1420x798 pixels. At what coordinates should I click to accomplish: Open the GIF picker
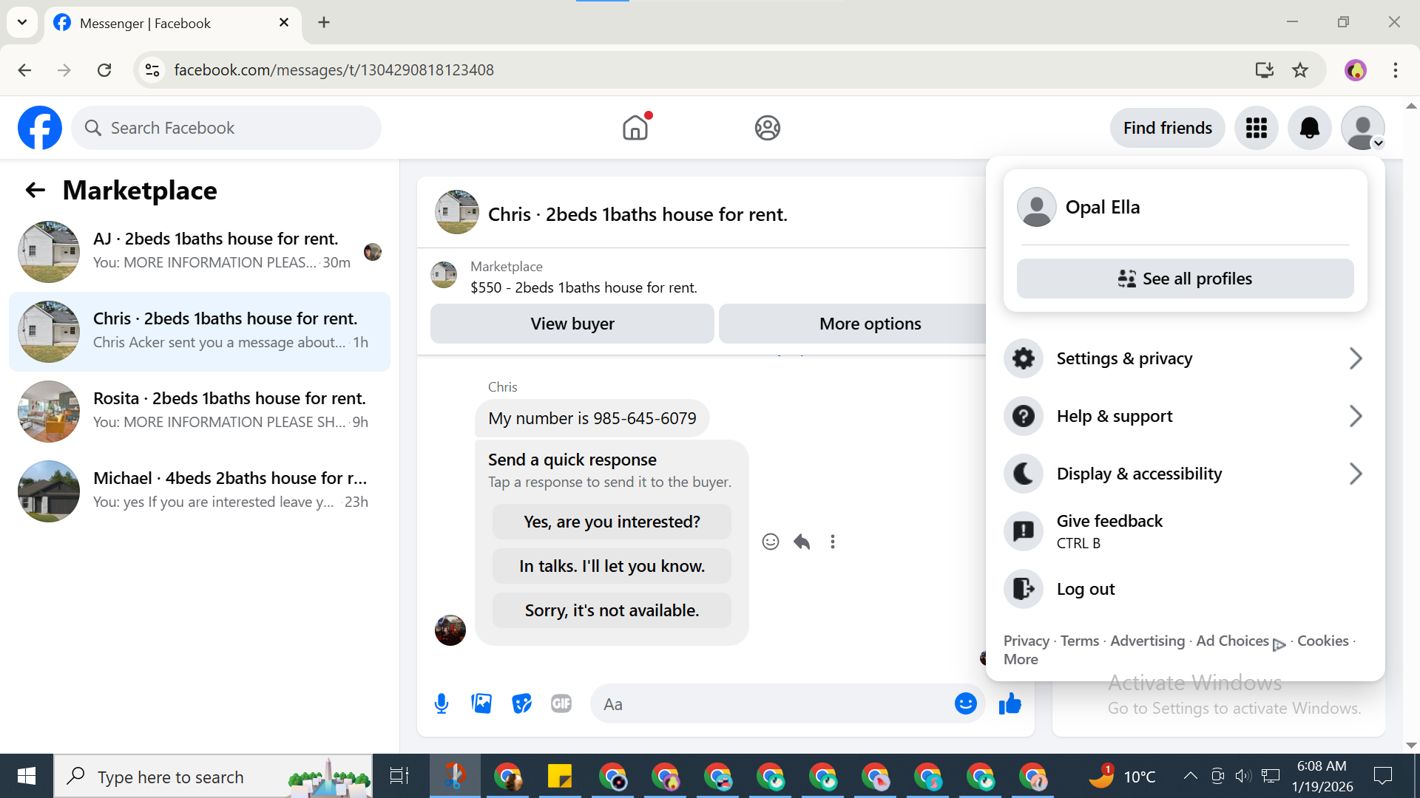coord(561,704)
